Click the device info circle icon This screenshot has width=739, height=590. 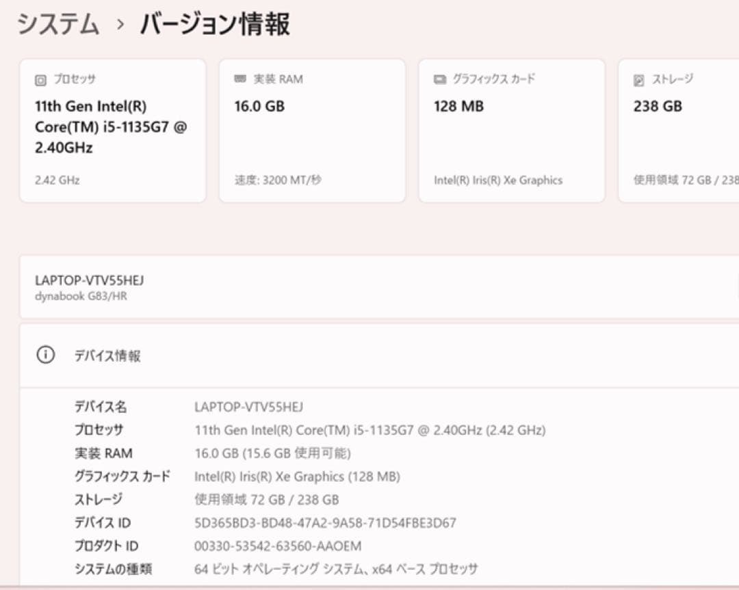click(46, 355)
